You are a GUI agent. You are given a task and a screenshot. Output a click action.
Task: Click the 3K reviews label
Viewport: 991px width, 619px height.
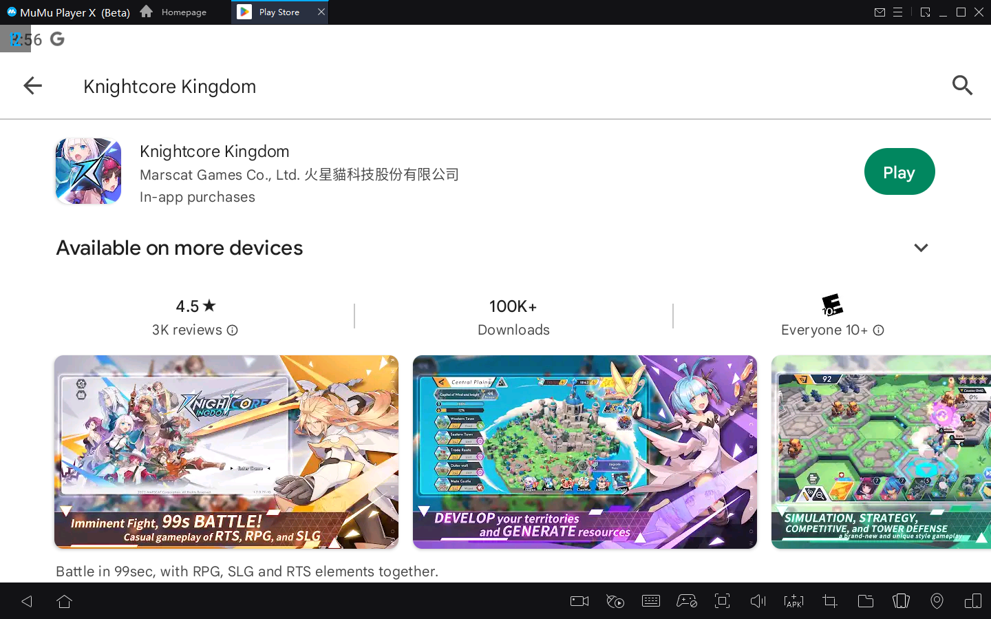[x=187, y=331]
